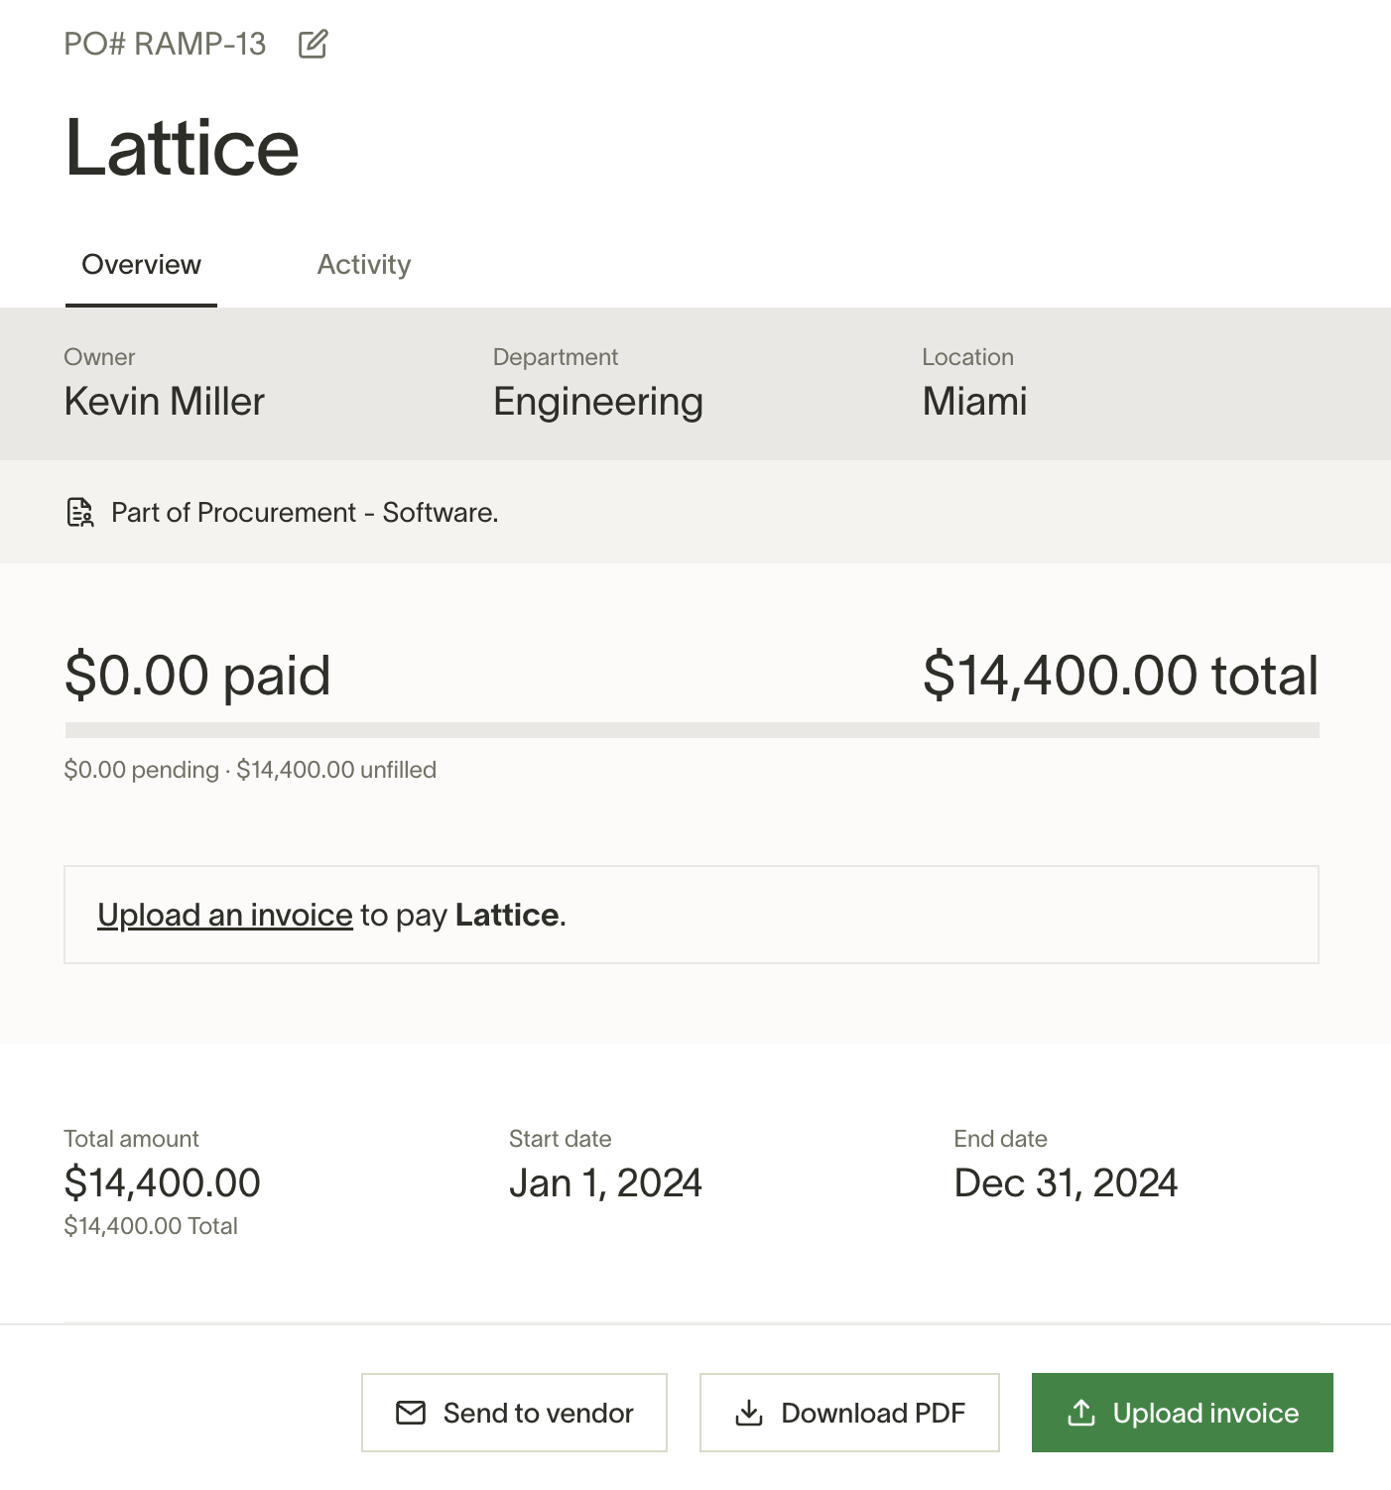Click the Total amount label
Image resolution: width=1391 pixels, height=1490 pixels.
point(131,1139)
